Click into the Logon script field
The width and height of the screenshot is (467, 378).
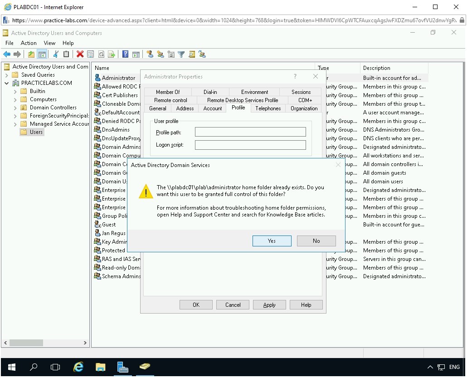[x=250, y=145]
